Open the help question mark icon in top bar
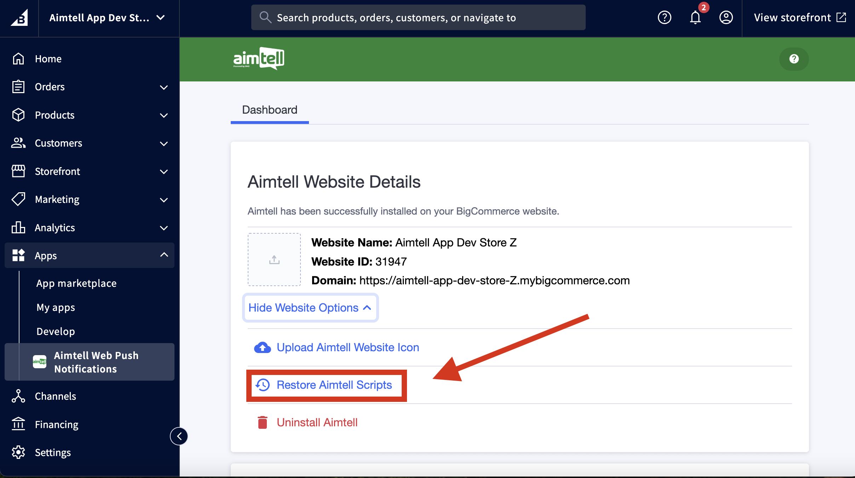 [664, 18]
